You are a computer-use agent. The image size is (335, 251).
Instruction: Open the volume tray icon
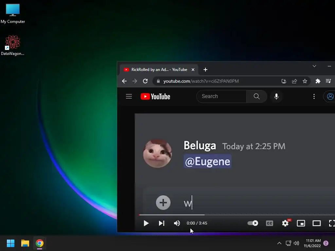[296, 243]
